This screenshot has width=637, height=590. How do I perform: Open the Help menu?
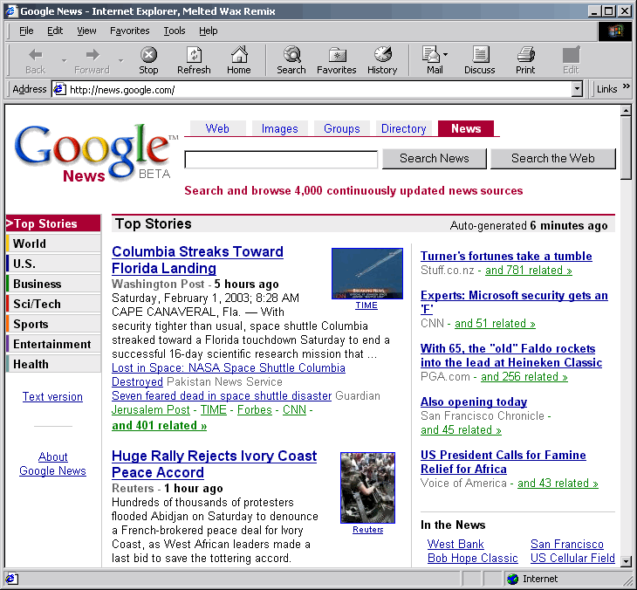(x=208, y=31)
